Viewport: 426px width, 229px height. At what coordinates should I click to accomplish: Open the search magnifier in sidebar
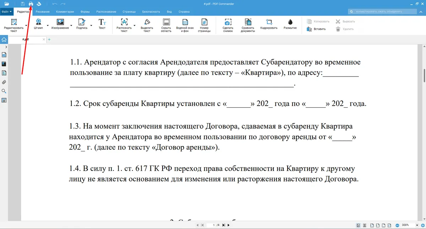(4, 91)
